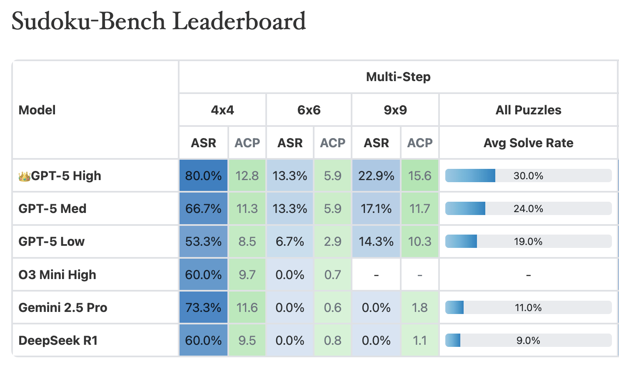The height and width of the screenshot is (366, 619).
Task: Click the Gemini 2.5 Pro 11.0% progress bar
Action: tap(528, 307)
